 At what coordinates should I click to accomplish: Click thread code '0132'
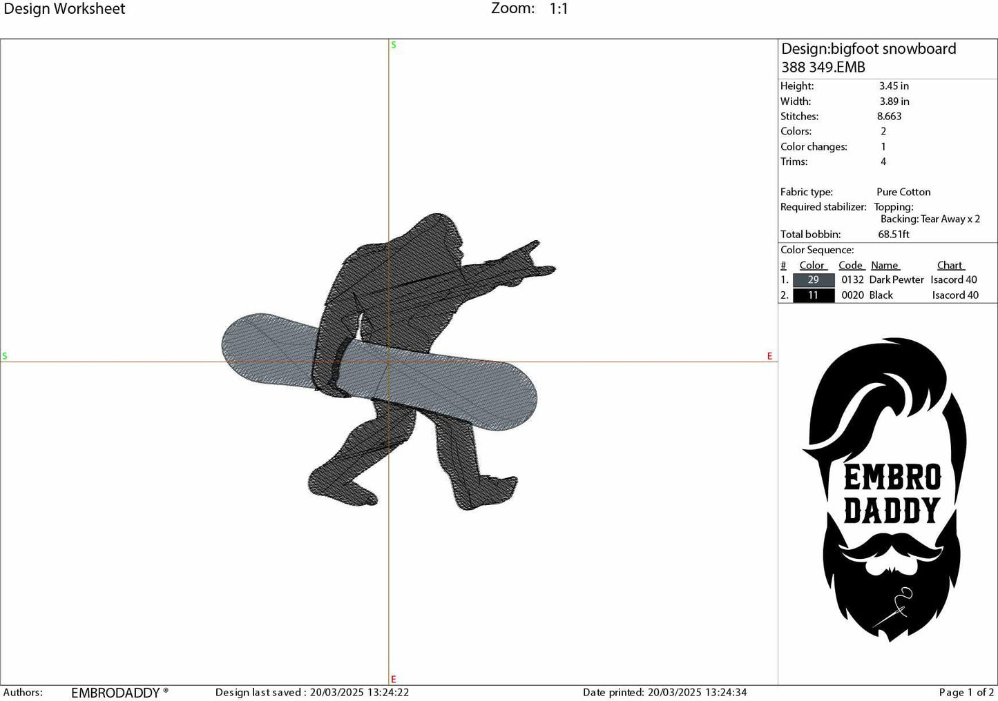[x=852, y=280]
